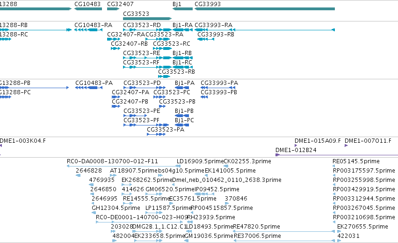The width and height of the screenshot is (398, 243).
Task: Select transcript CG32407-RA
Action: point(114,39)
